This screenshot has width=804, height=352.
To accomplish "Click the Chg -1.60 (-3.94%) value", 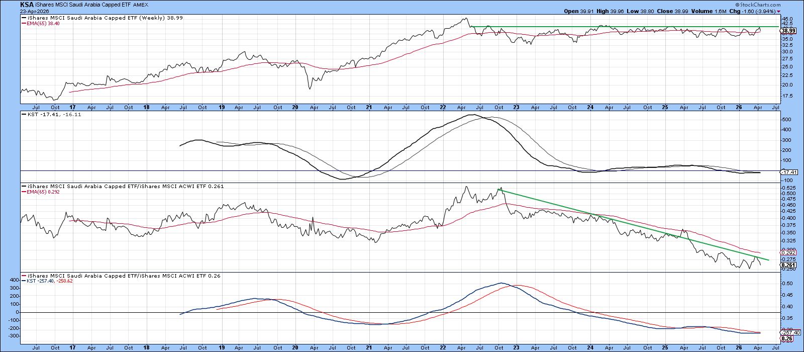I will (752, 11).
